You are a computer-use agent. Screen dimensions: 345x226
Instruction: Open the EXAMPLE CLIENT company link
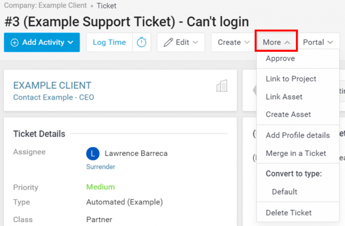point(52,85)
